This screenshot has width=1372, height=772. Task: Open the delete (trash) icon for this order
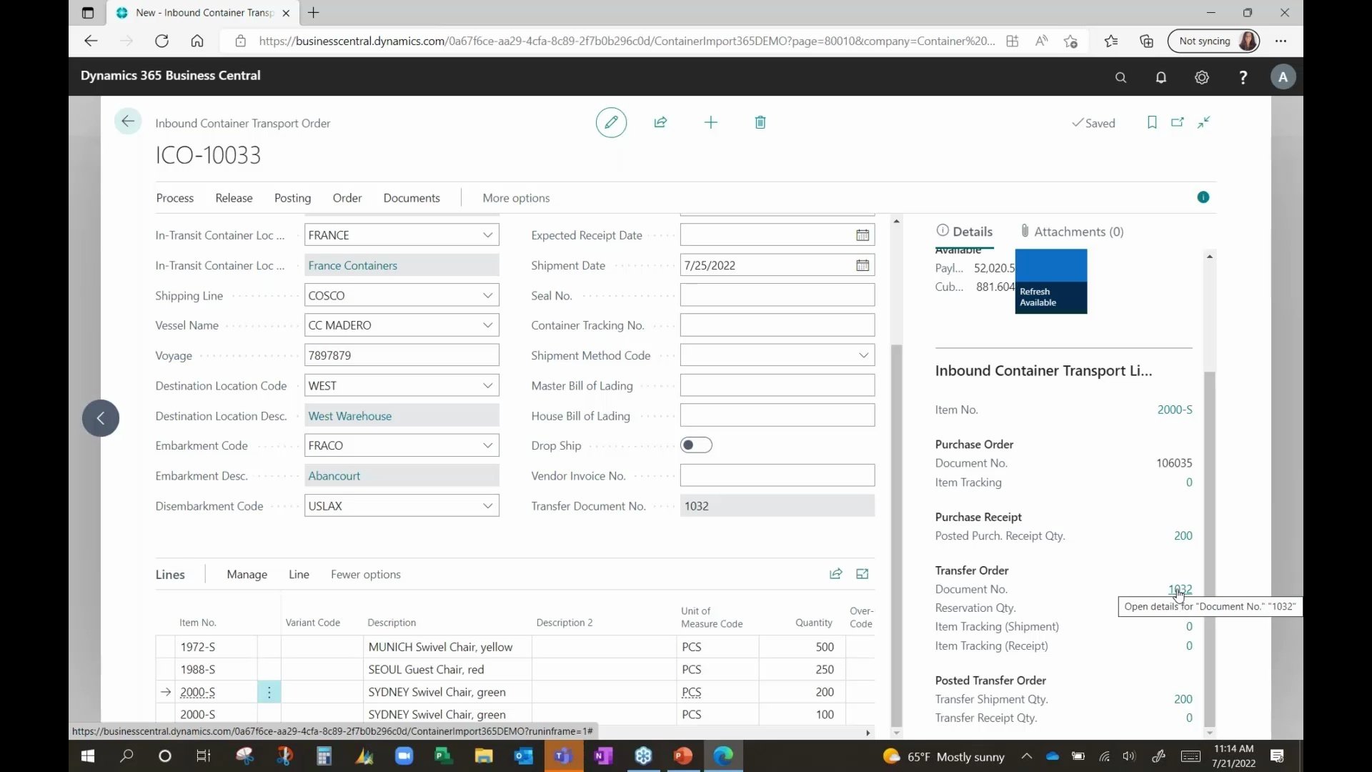(760, 122)
